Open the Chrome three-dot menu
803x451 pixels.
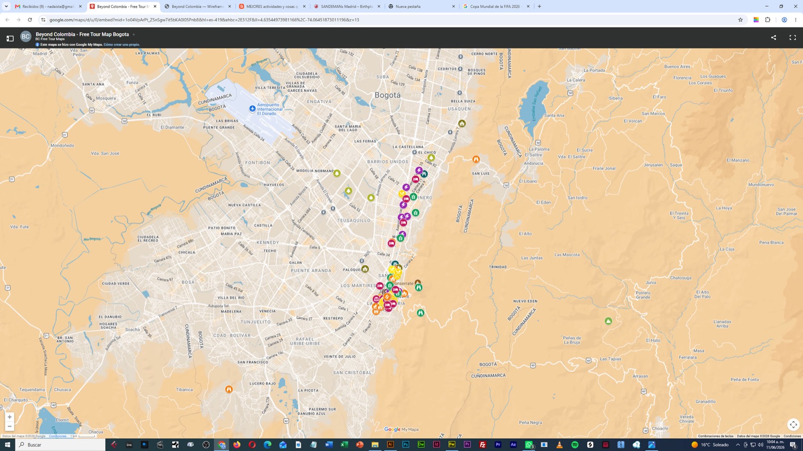(x=796, y=20)
